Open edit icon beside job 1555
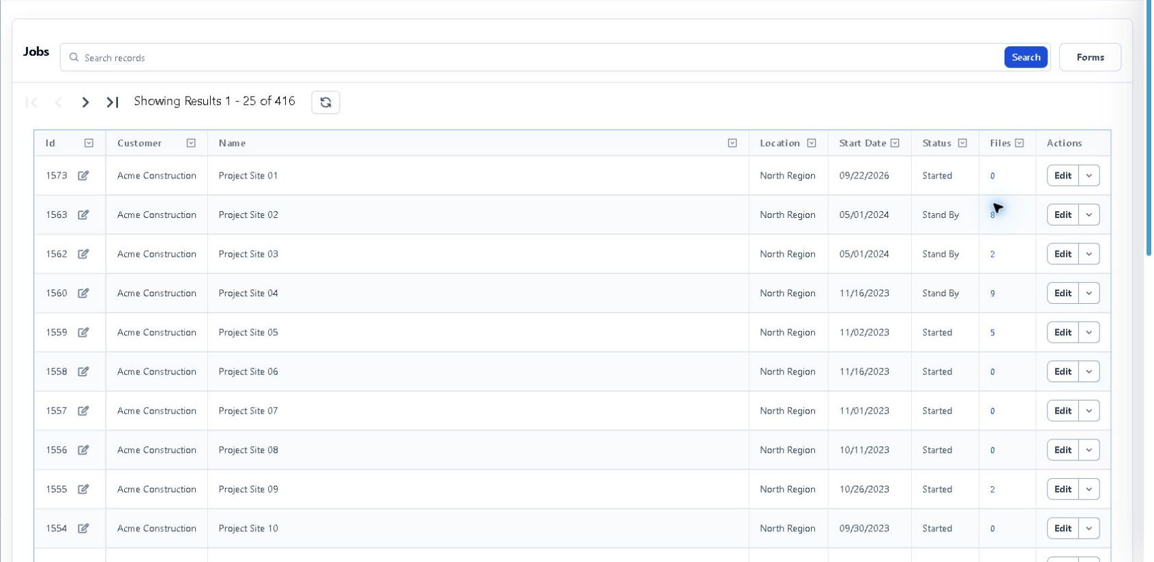The width and height of the screenshot is (1154, 562). coord(83,489)
